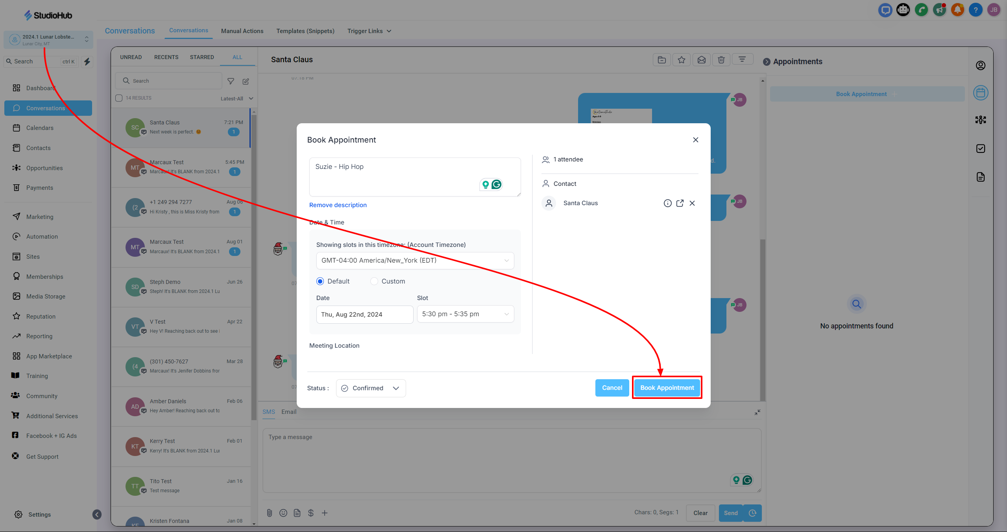Click the attachment paperclip icon
The image size is (1007, 532).
coord(269,513)
